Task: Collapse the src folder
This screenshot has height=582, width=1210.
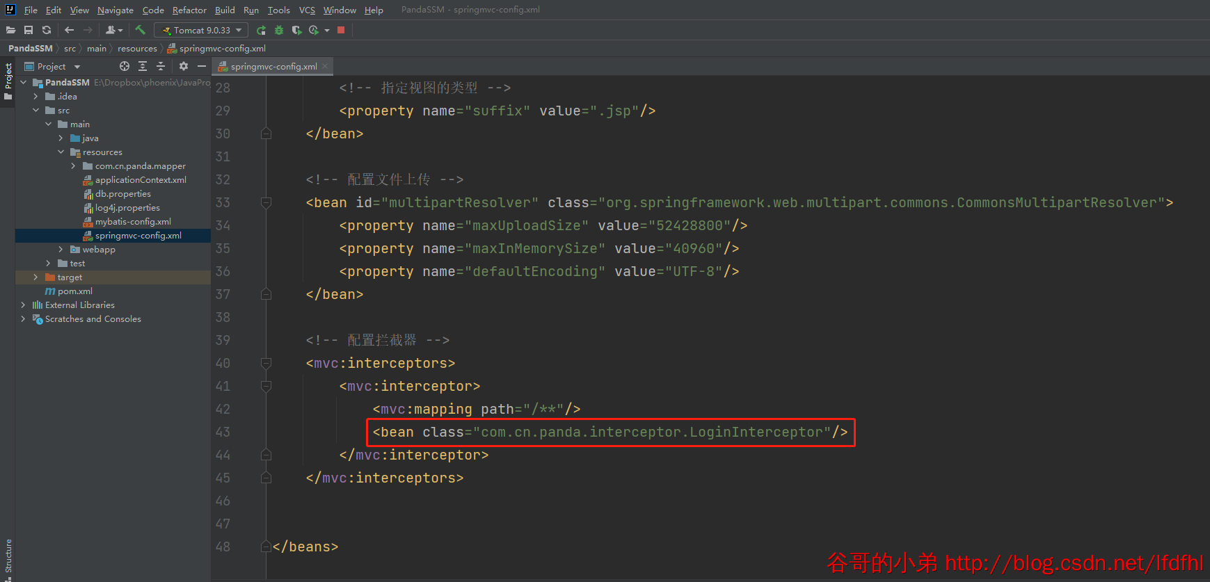Action: pyautogui.click(x=35, y=111)
